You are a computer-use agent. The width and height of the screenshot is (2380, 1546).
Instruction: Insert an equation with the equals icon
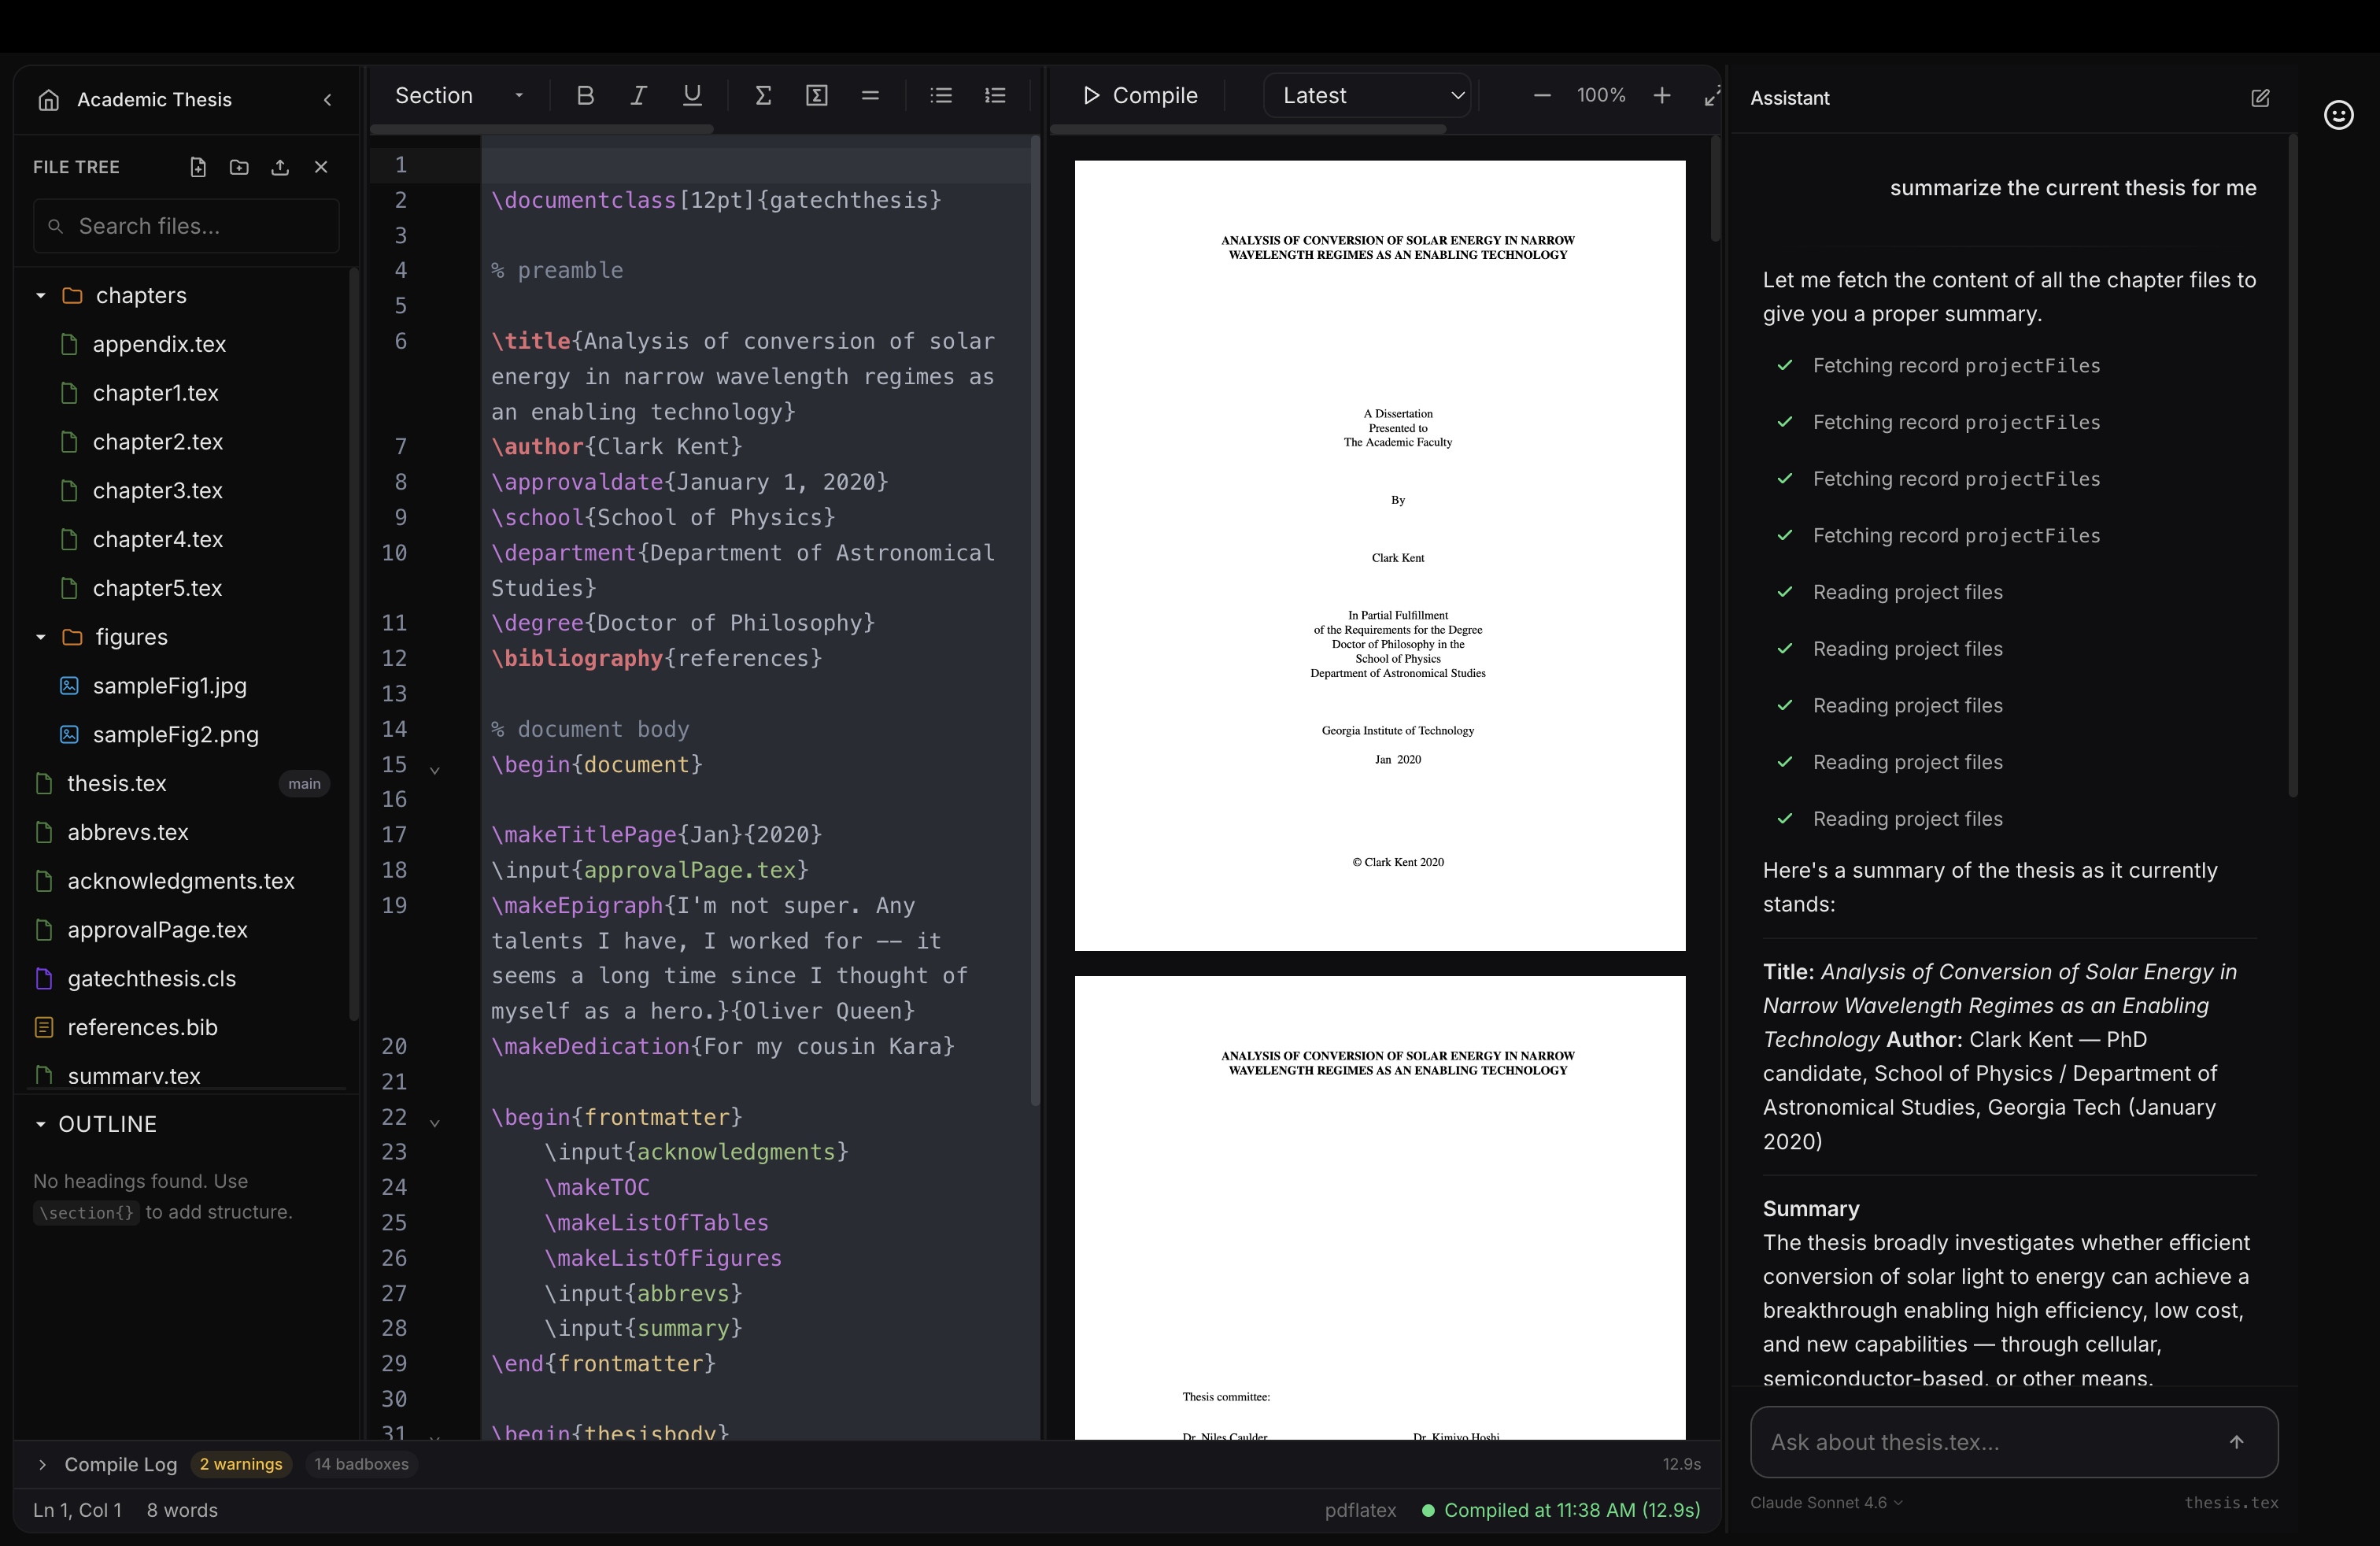tap(870, 95)
